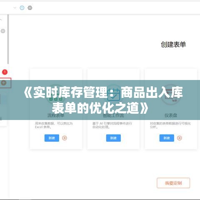Open the settings gear in the top bar
The height and width of the screenshot is (200, 200).
coord(30,8)
